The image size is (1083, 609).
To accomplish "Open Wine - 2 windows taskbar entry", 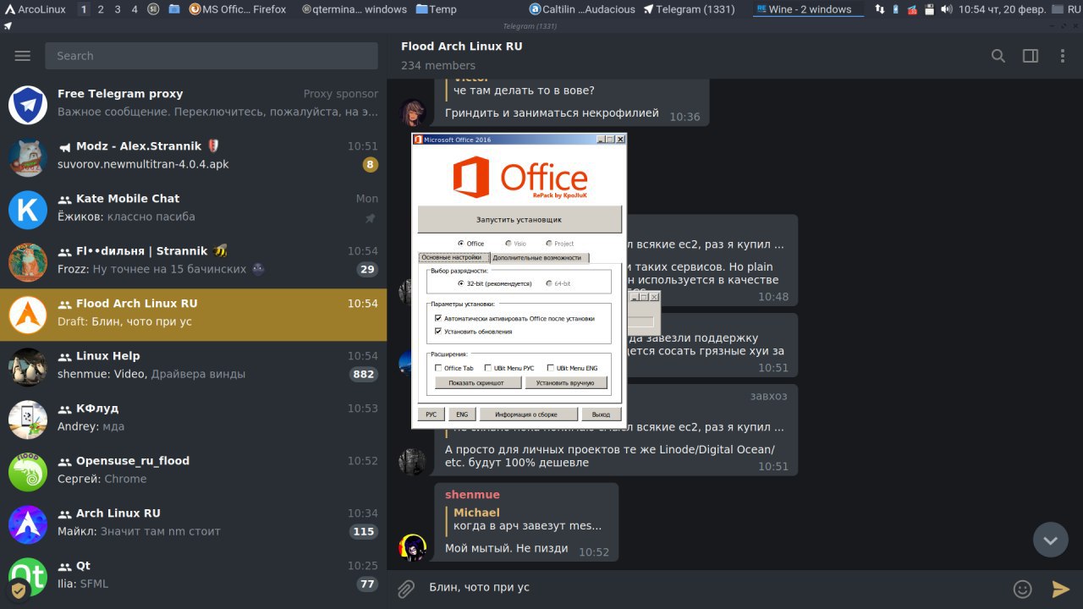I will click(x=808, y=9).
